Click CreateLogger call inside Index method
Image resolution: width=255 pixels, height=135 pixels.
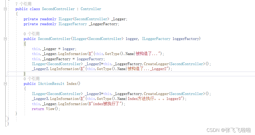[156, 94]
